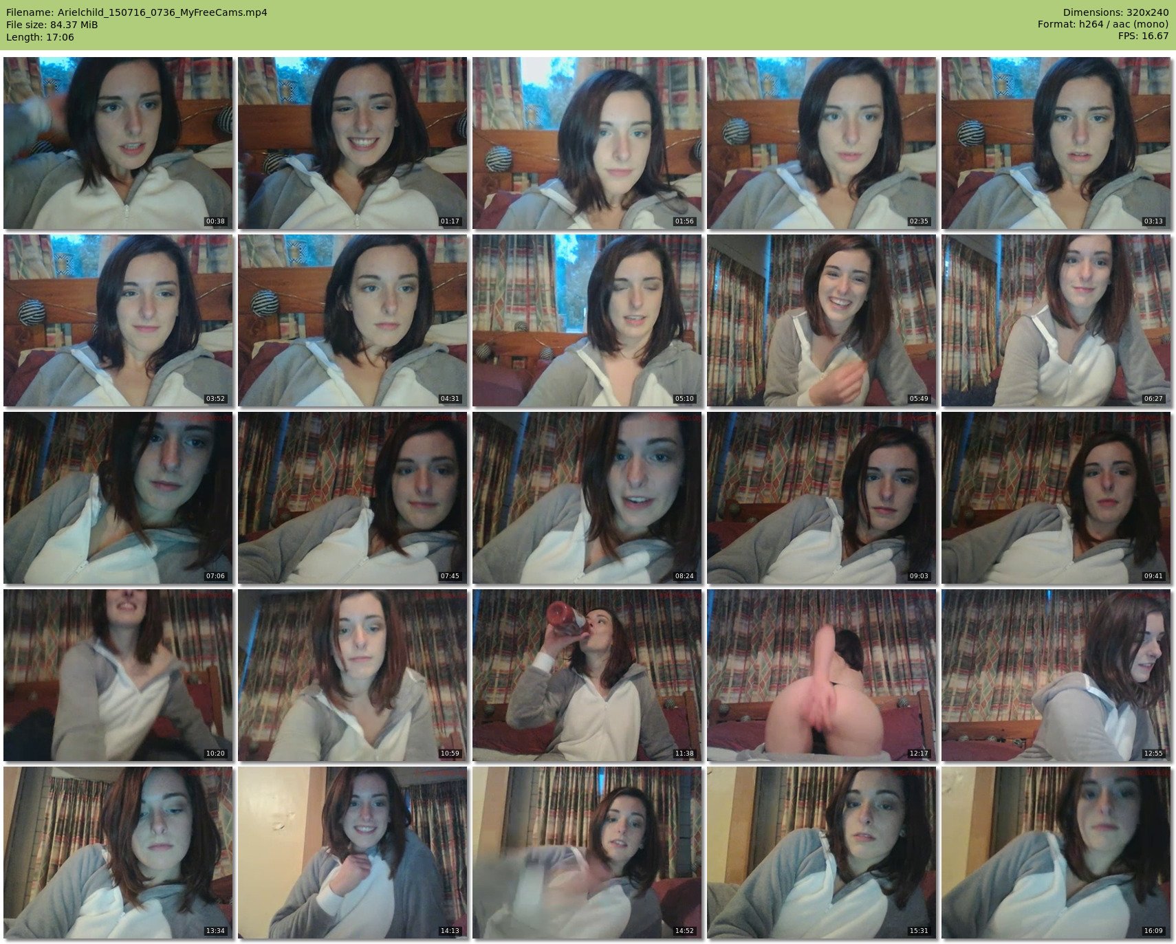Open the 09:41 thumbnail
The height and width of the screenshot is (944, 1176).
point(1056,498)
